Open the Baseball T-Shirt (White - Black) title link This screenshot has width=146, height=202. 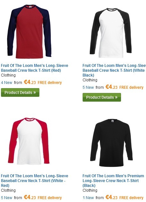point(114,70)
